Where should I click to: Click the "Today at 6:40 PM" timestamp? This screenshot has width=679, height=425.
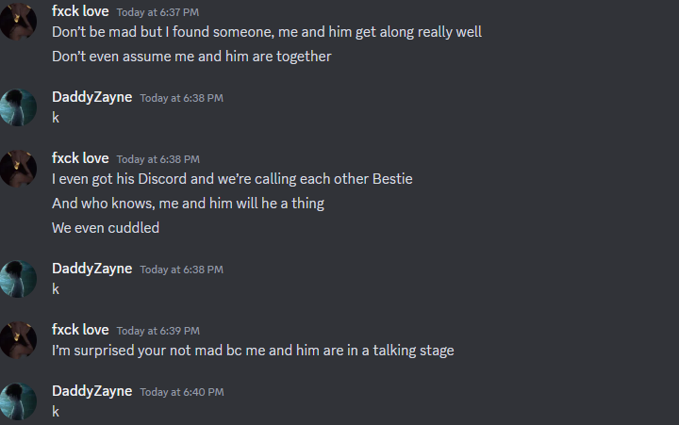[x=181, y=392]
